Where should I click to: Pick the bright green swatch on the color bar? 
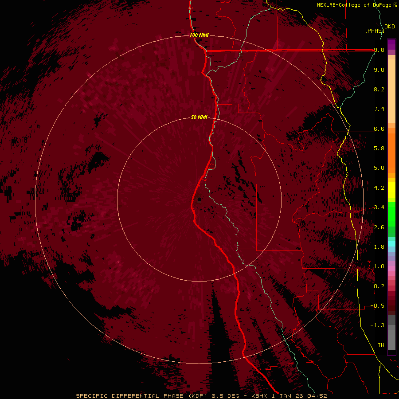391,214
